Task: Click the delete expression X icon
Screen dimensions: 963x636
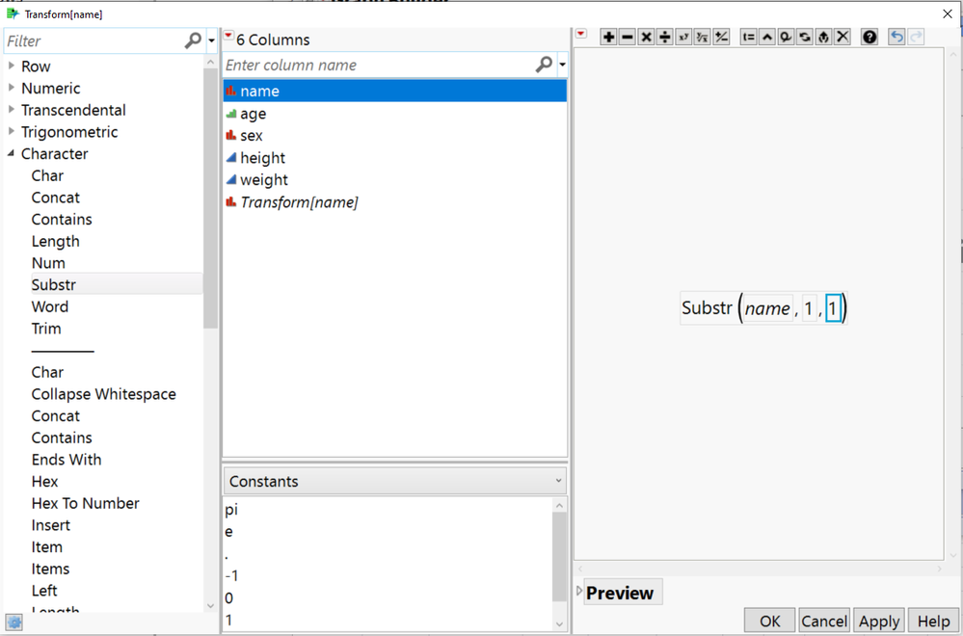Action: [843, 38]
